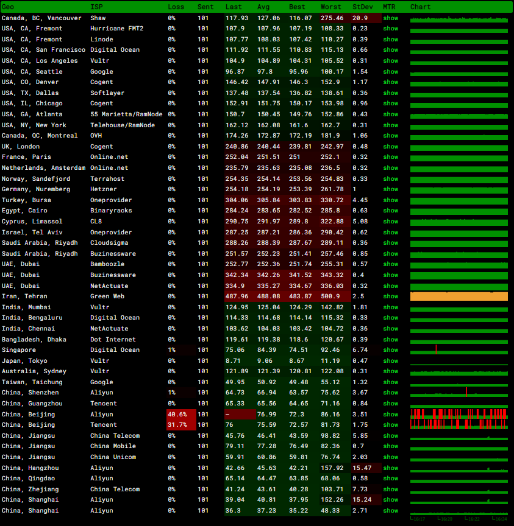The image size is (514, 526).
Task: Show MTR for Singapore Digital Ocean row
Action: tap(390, 350)
